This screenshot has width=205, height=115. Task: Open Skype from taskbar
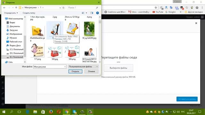[75, 112]
